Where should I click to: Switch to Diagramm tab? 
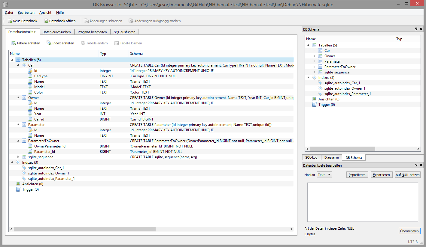(332, 157)
